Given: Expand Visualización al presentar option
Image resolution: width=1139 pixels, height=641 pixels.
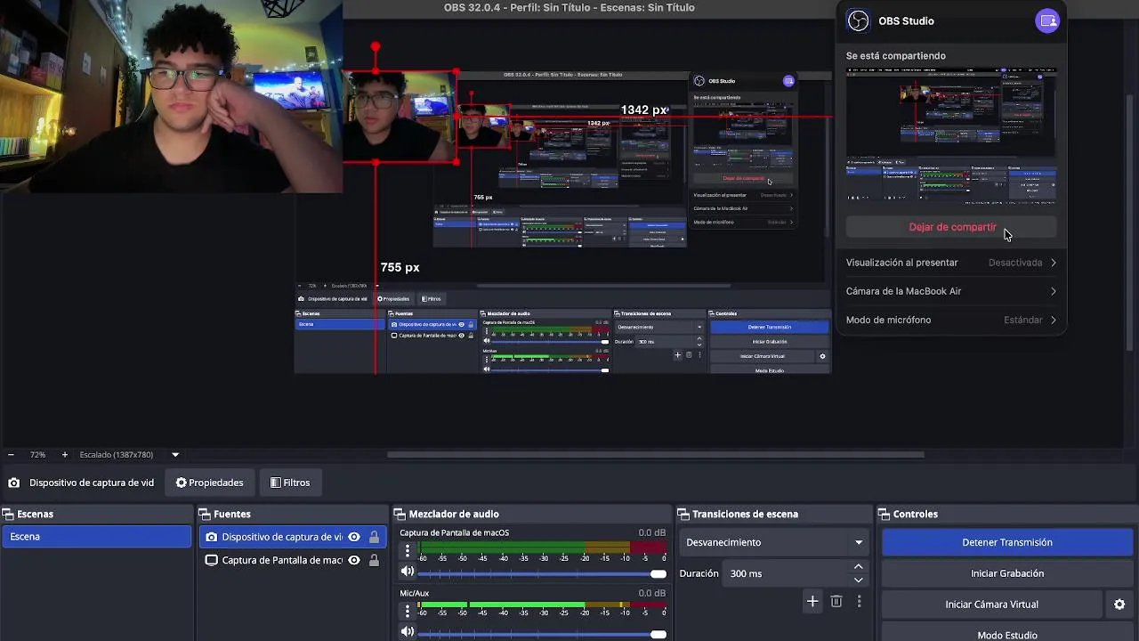Looking at the screenshot, I should pyautogui.click(x=951, y=263).
